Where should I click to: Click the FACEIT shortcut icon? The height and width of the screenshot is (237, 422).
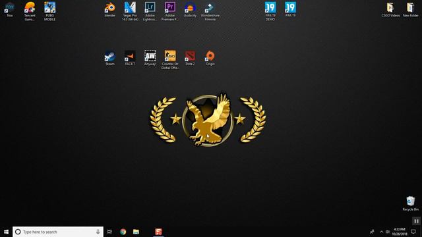coord(130,58)
